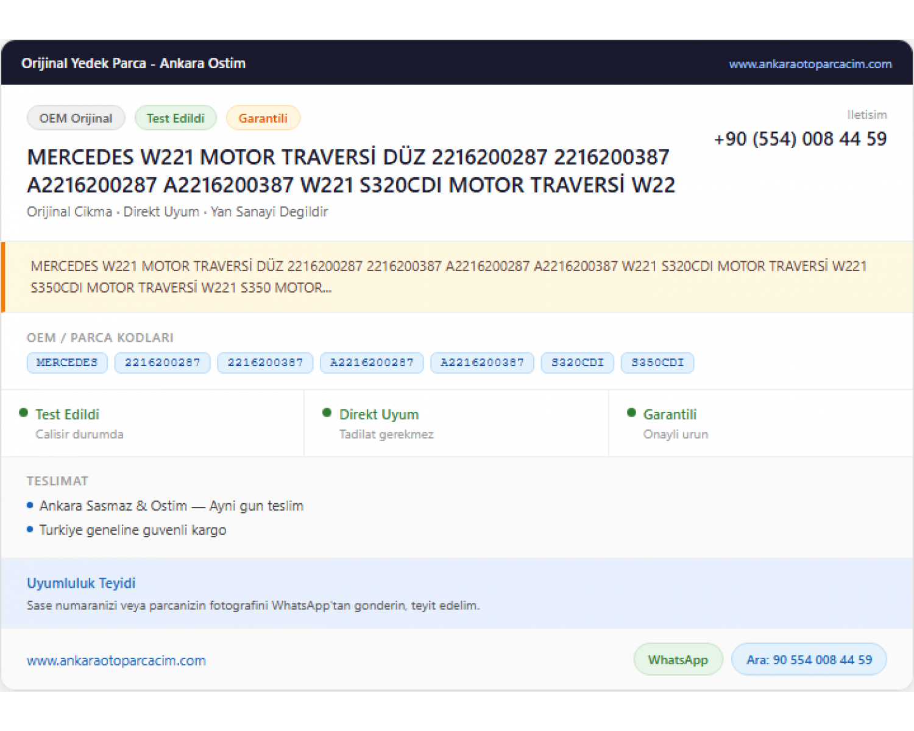Click the Uyumluluk Teyidi heading
The image size is (914, 731).
81,583
